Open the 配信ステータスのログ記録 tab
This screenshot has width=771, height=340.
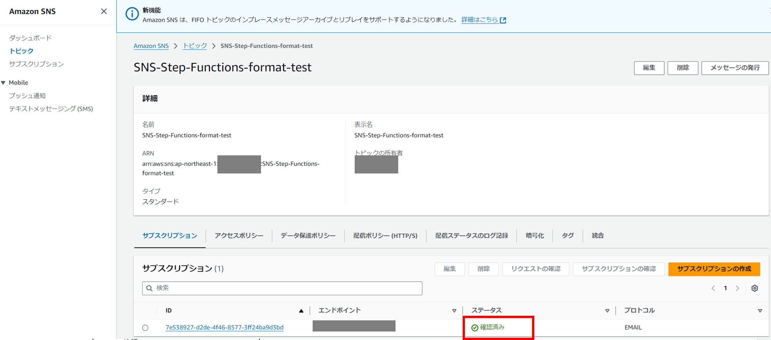(x=471, y=236)
